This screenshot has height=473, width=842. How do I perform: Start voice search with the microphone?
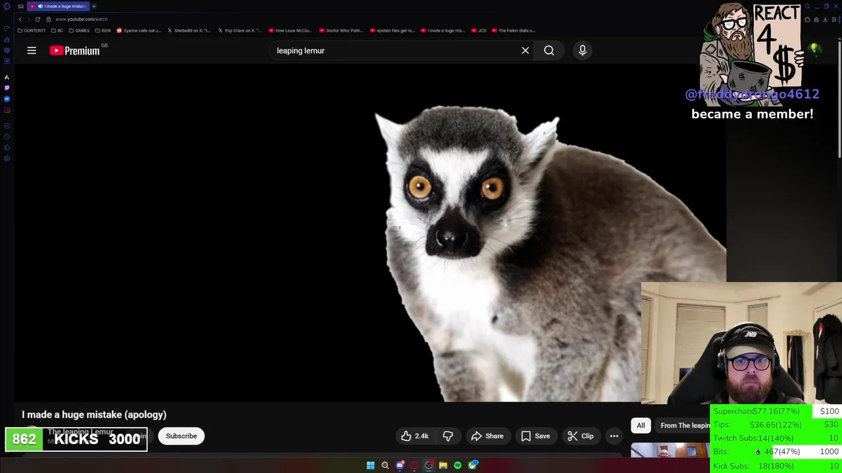(x=582, y=51)
